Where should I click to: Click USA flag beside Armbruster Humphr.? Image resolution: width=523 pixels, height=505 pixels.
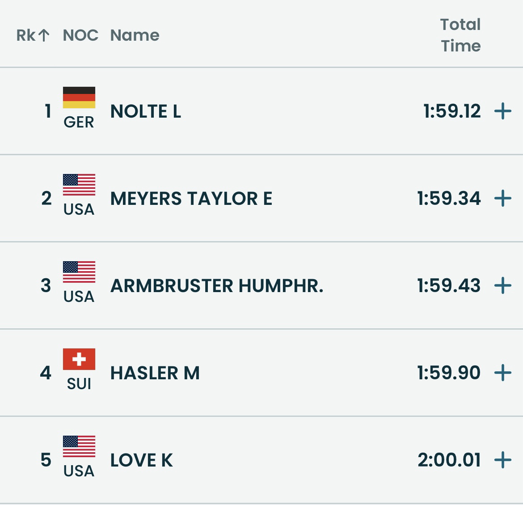coord(79,272)
